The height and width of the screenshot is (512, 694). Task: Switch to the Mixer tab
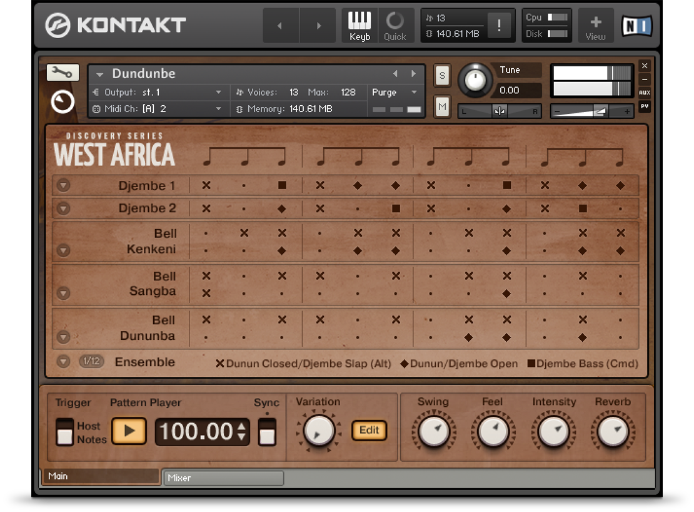(222, 478)
